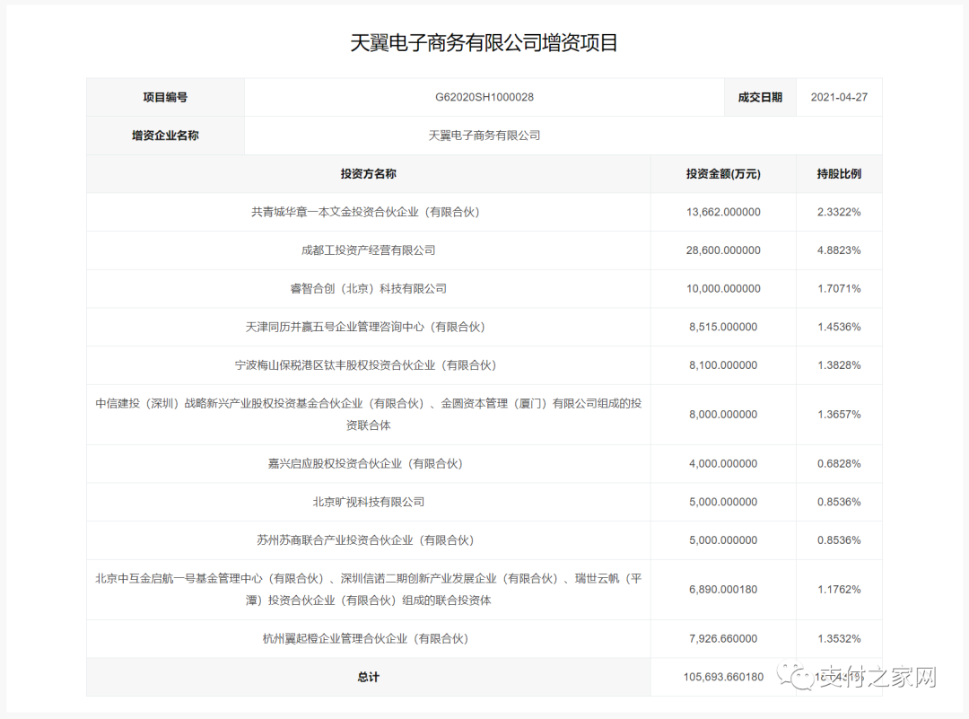Select the 成交日期 label

tap(760, 97)
